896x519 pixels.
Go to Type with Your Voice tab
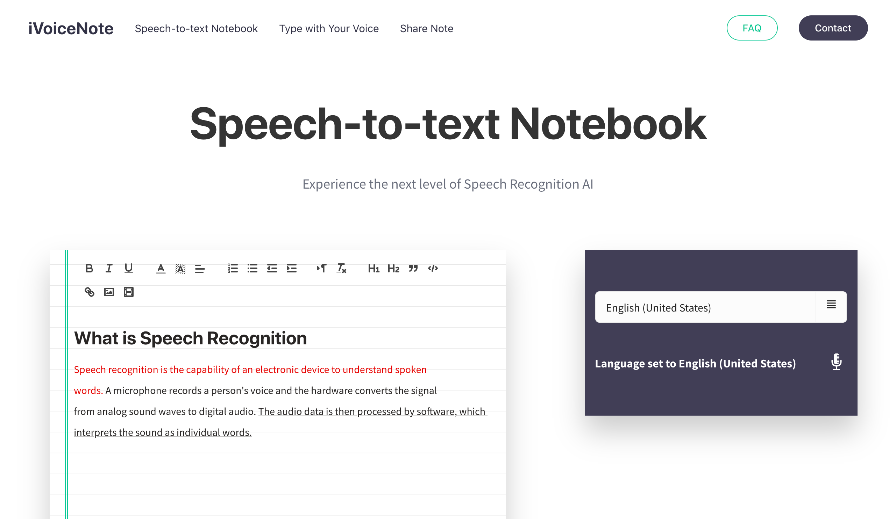pos(329,28)
